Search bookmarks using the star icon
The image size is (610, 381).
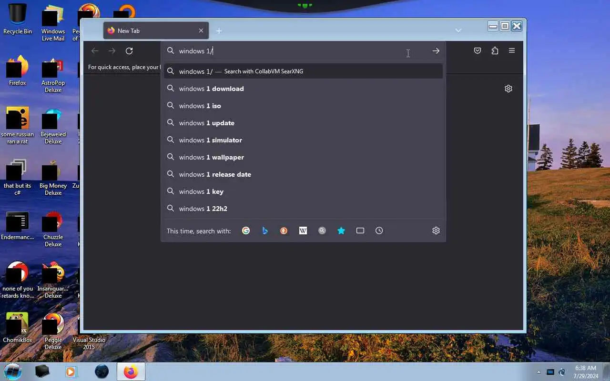click(341, 231)
